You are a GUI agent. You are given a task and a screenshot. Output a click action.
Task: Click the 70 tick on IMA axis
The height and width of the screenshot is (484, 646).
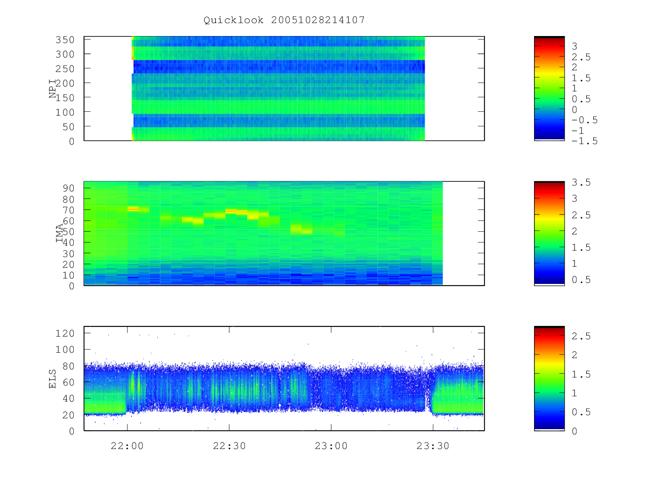point(70,210)
